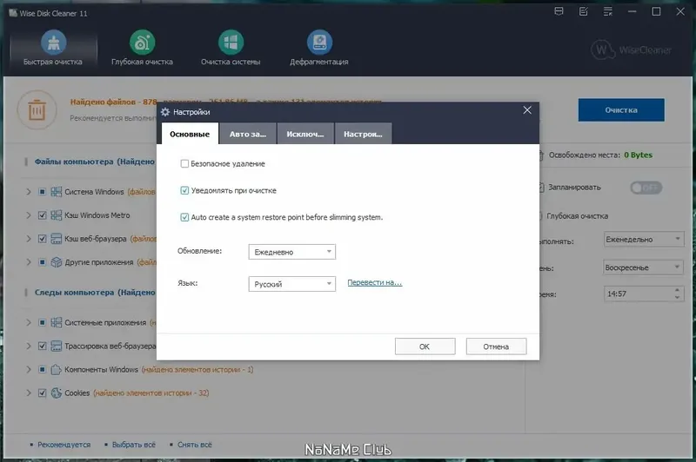696x462 pixels.
Task: Decrease time with the stepper down arrow
Action: click(678, 297)
